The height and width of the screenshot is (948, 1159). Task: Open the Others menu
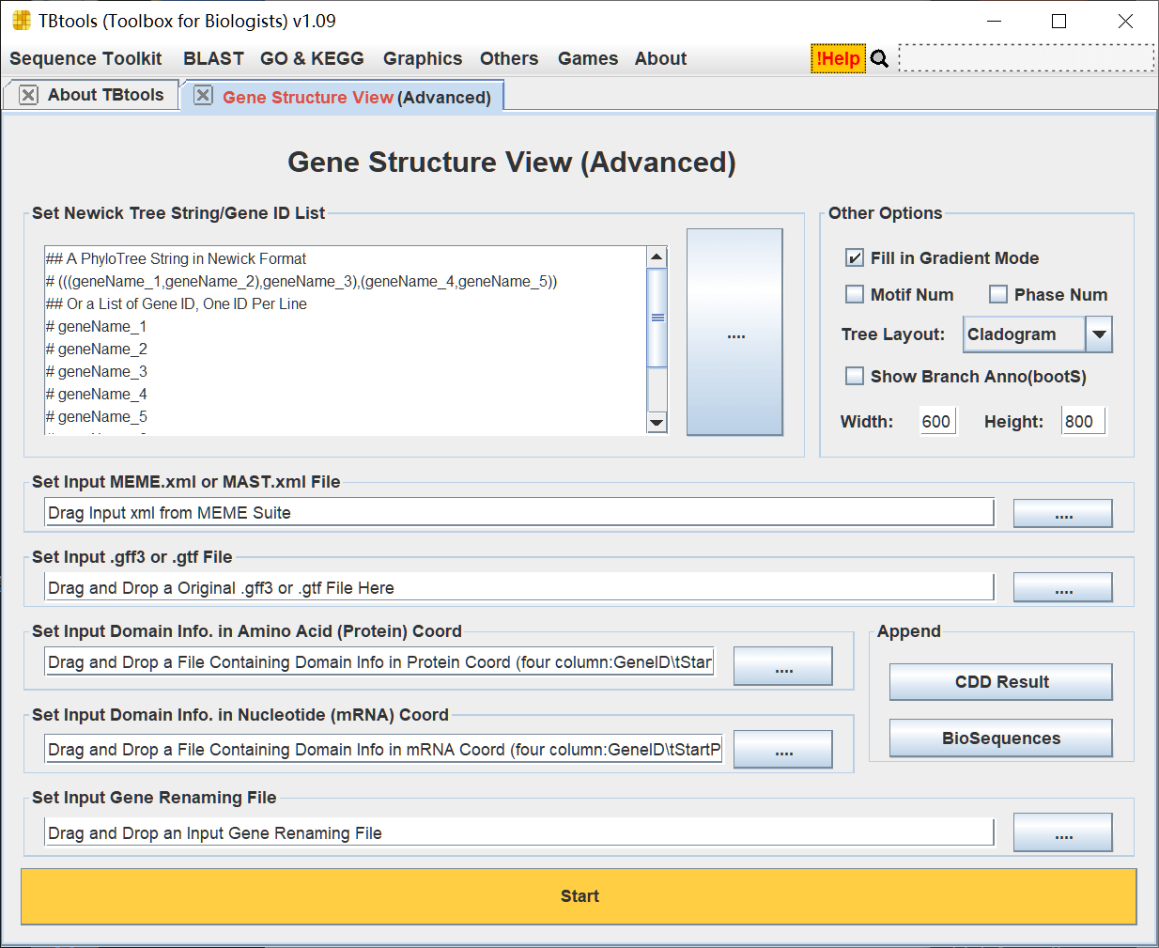tap(509, 58)
